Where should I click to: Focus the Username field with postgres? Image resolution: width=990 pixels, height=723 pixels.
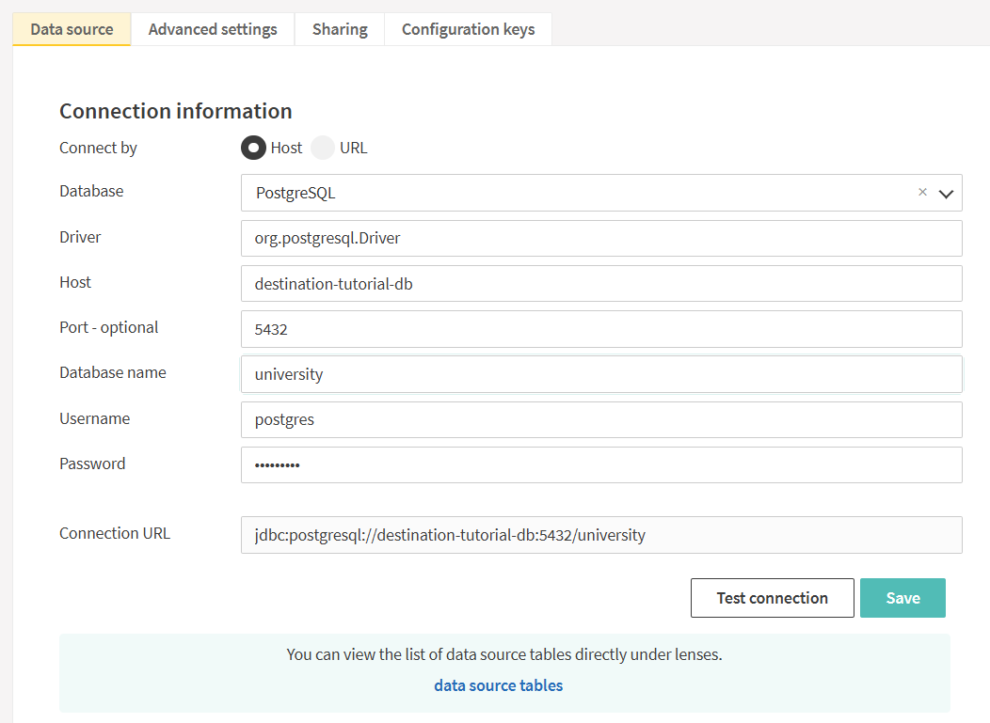[600, 419]
